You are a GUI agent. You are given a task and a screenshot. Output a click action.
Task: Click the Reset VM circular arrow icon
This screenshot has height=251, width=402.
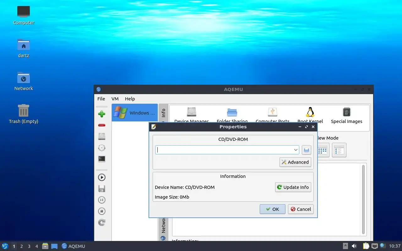pos(101,222)
